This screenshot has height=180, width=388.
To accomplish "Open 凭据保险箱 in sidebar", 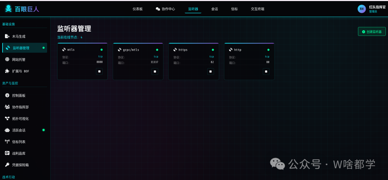I will click(24, 165).
